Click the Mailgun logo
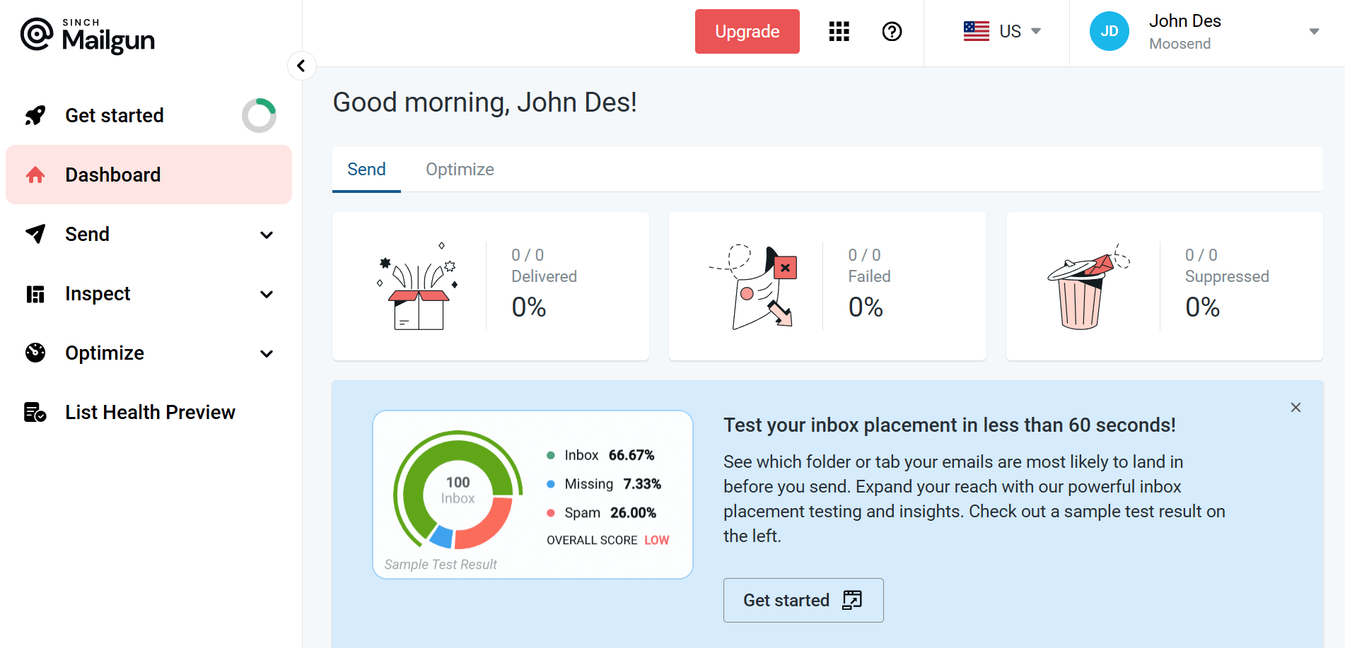This screenshot has width=1345, height=648. pyautogui.click(x=86, y=35)
